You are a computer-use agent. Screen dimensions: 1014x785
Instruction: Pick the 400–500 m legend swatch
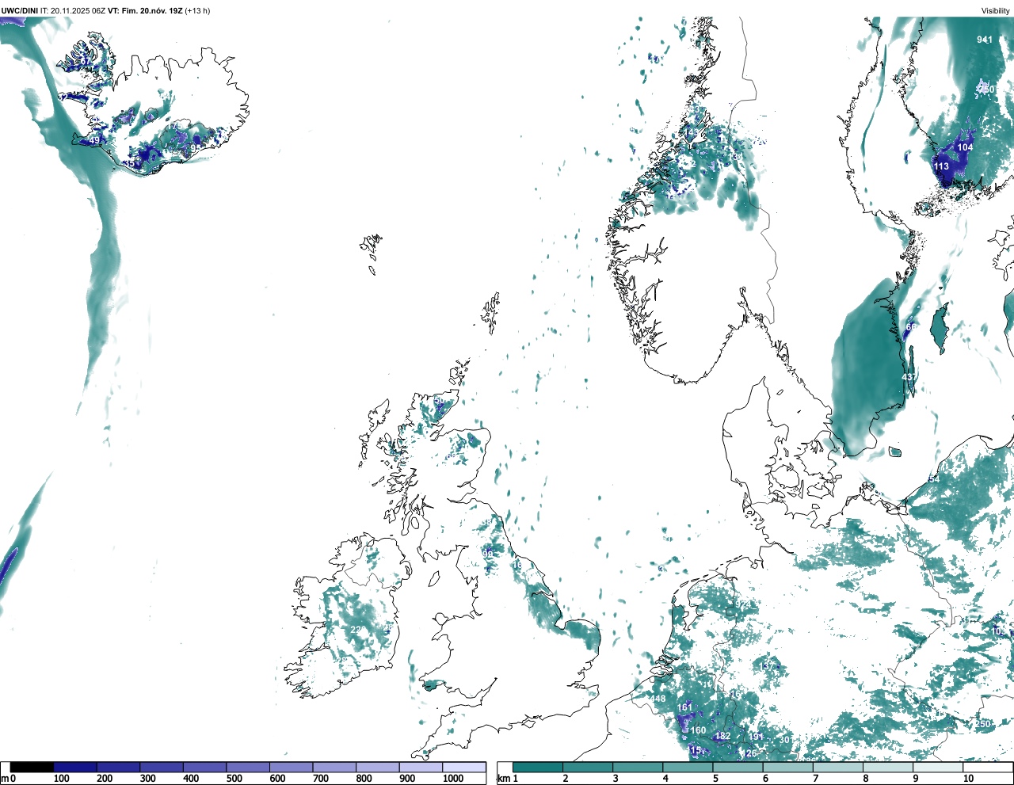pos(205,767)
